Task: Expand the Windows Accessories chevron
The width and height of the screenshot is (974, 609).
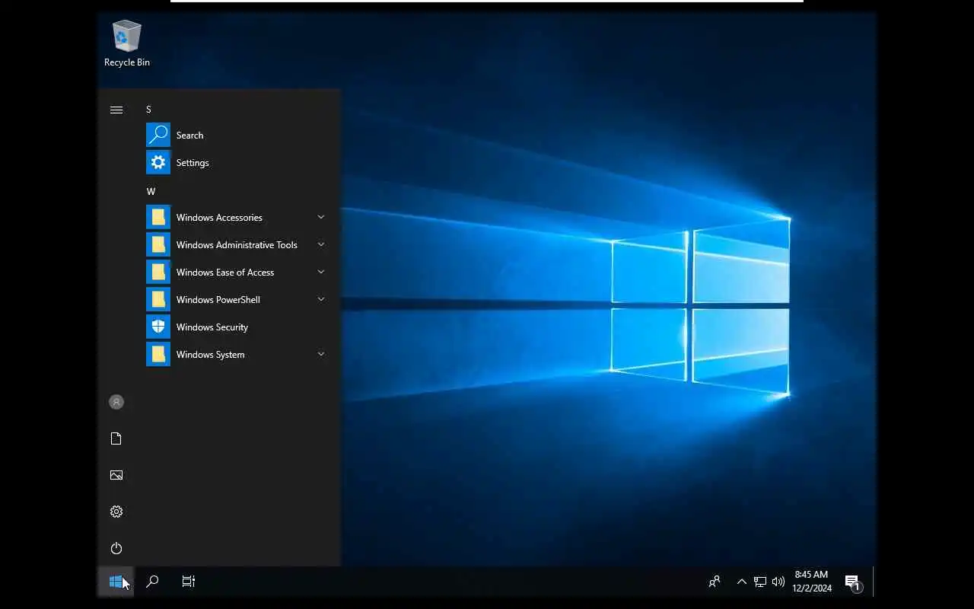Action: click(x=321, y=217)
